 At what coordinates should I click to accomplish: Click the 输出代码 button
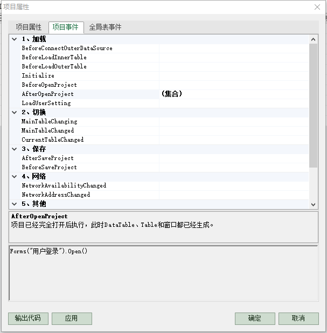(28, 318)
